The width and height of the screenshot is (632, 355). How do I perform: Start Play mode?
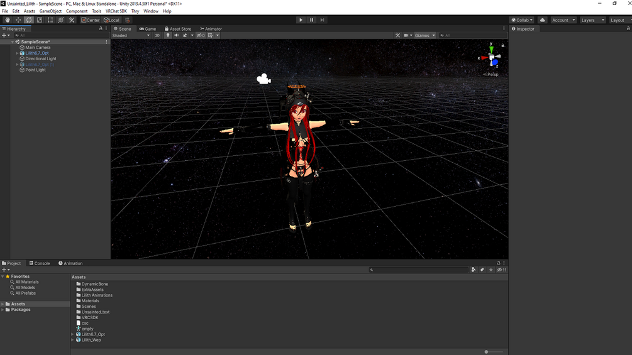(x=301, y=19)
